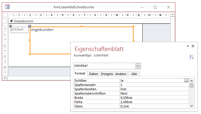Select the Artikel: label control
The image size is (201, 114).
tap(19, 30)
